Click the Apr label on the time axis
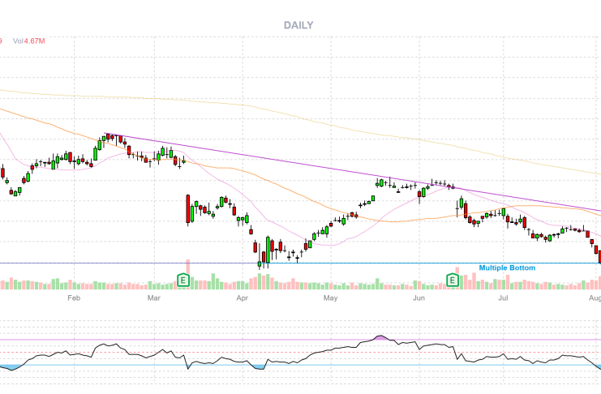This screenshot has width=601, height=394. 242,298
